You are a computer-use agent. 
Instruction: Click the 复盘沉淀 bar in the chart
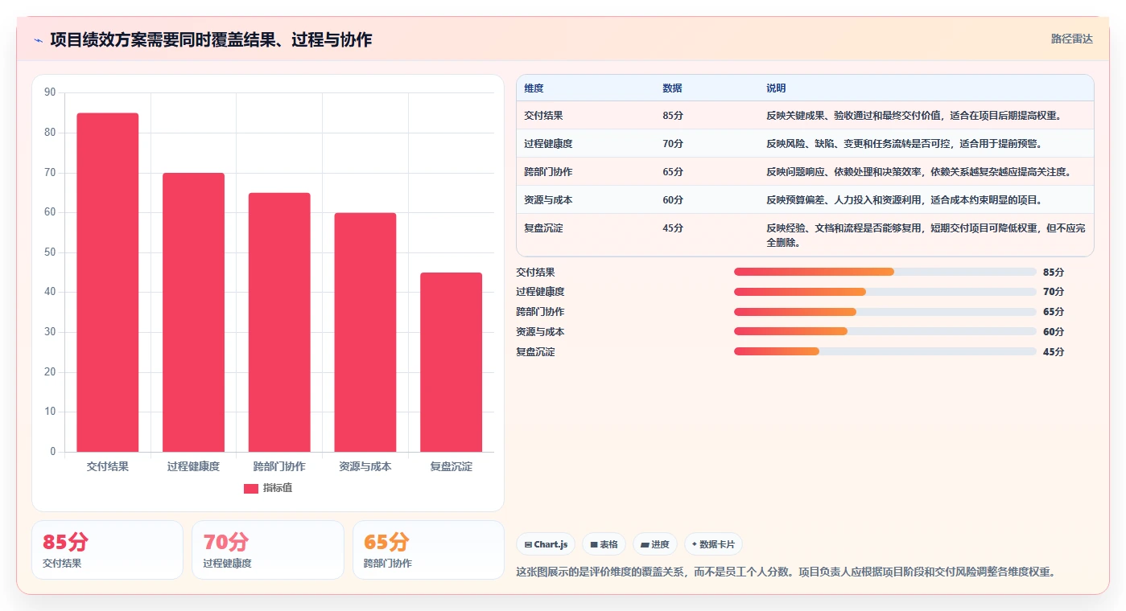pos(451,363)
